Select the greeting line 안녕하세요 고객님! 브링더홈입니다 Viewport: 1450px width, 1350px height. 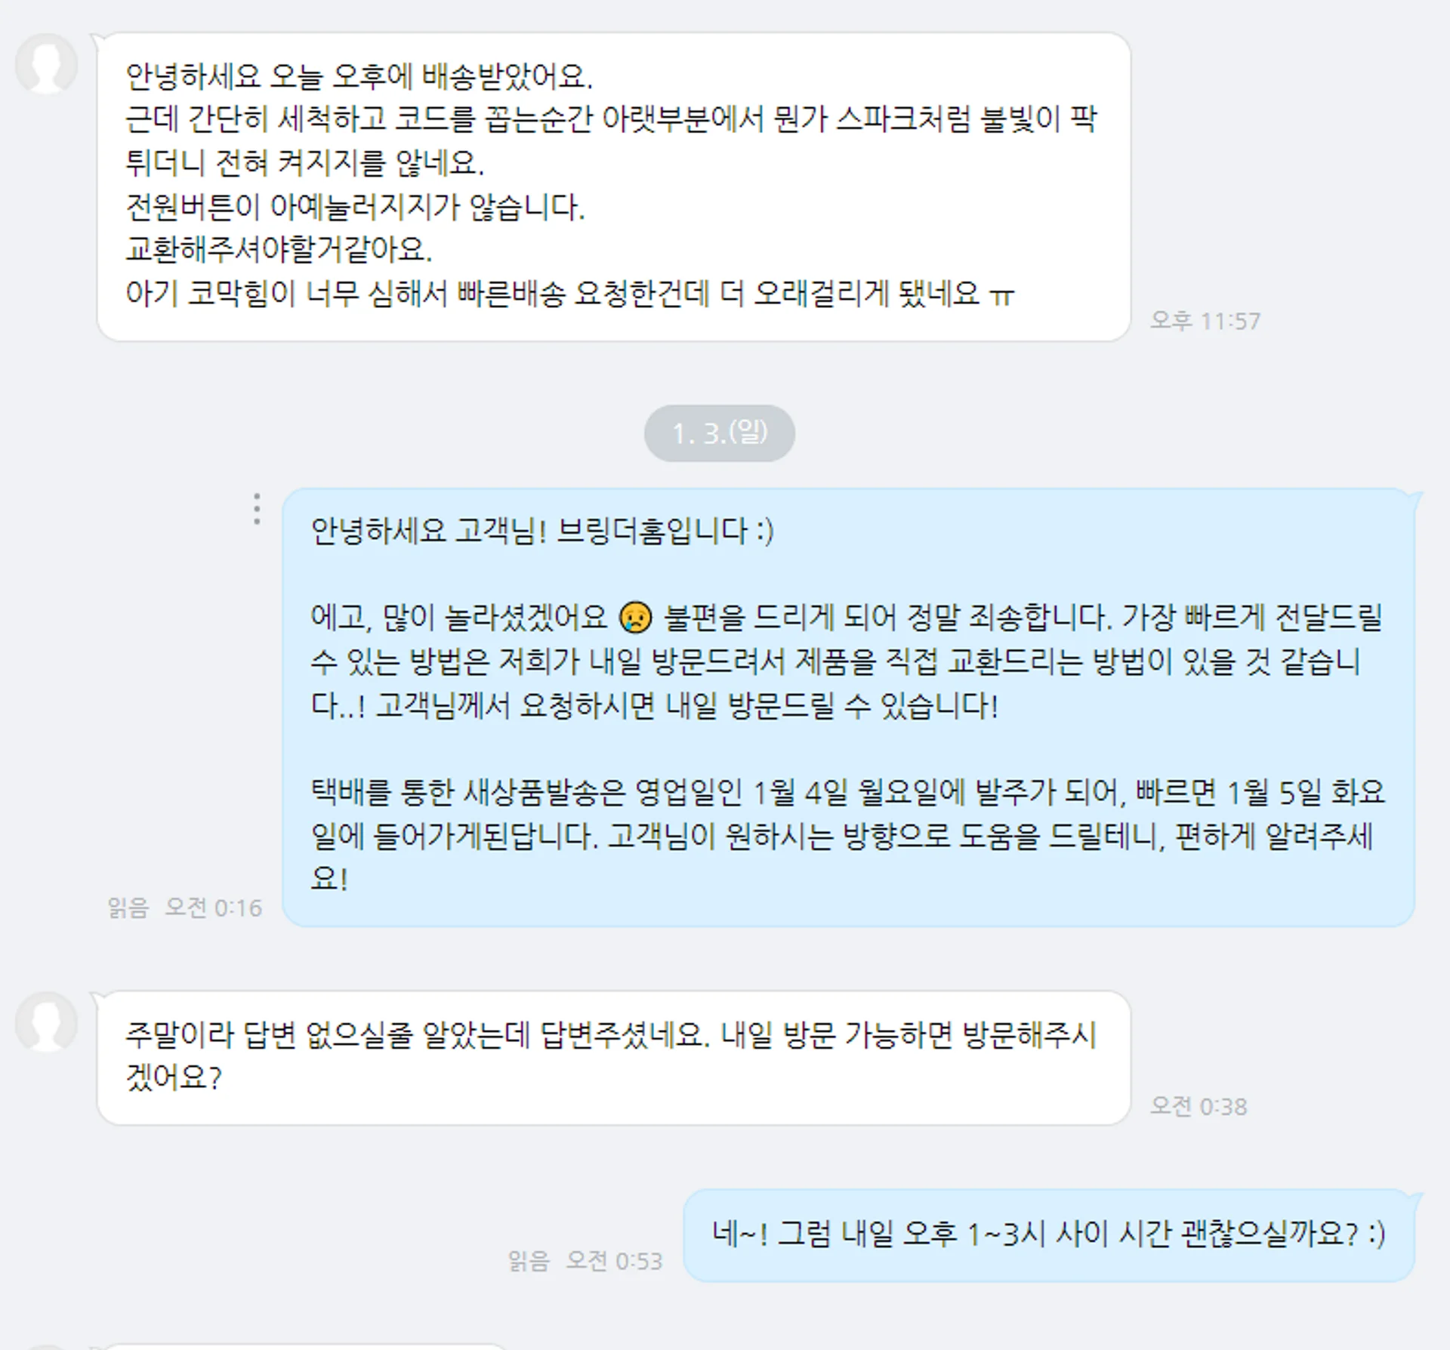[542, 531]
